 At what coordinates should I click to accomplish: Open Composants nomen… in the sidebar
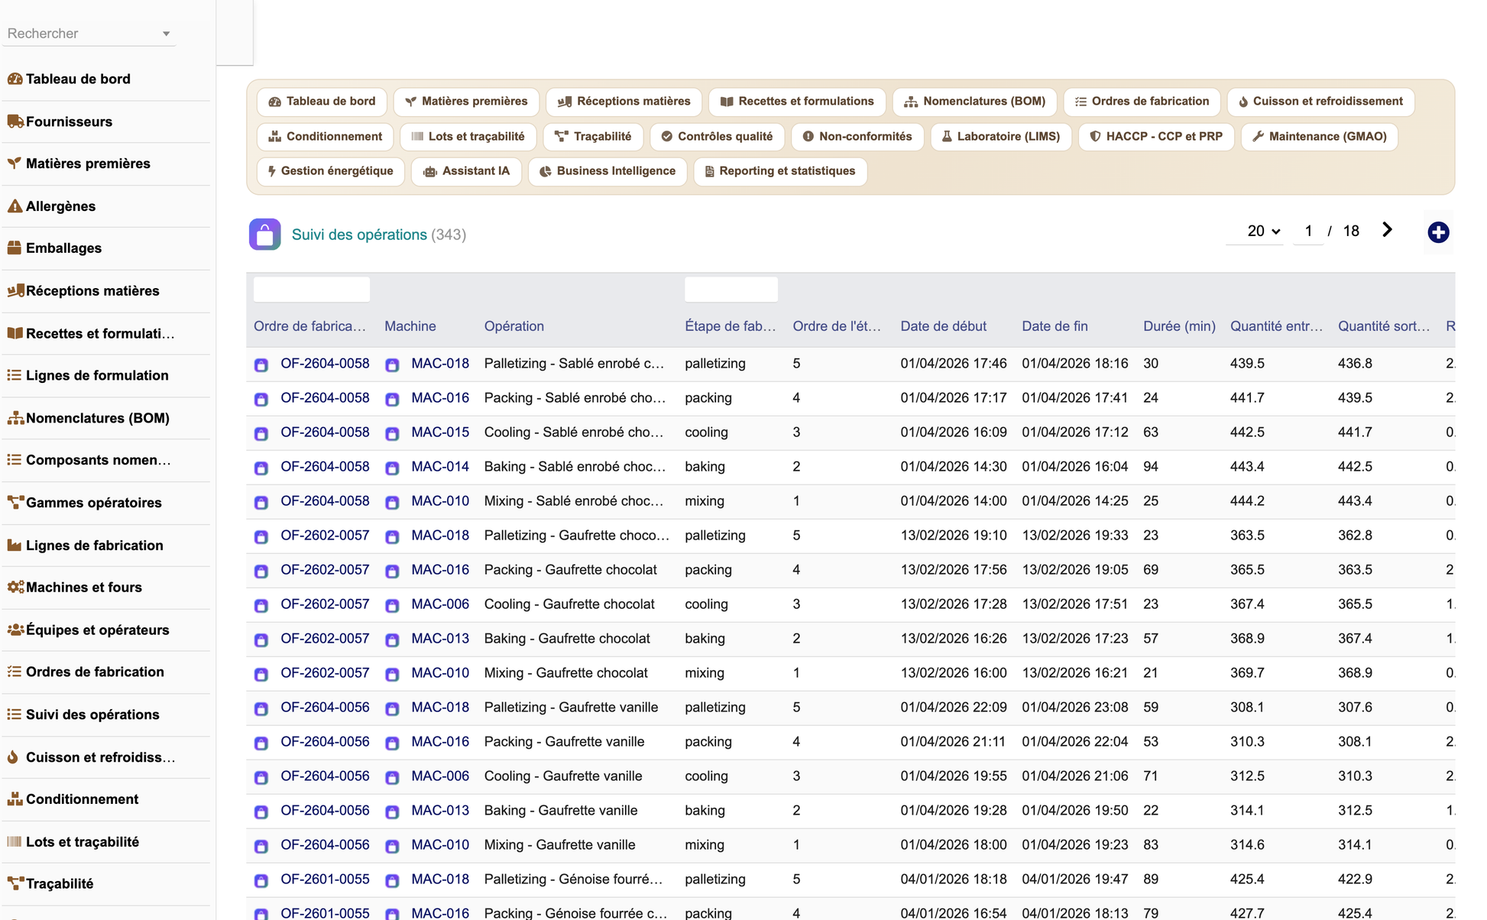[98, 460]
